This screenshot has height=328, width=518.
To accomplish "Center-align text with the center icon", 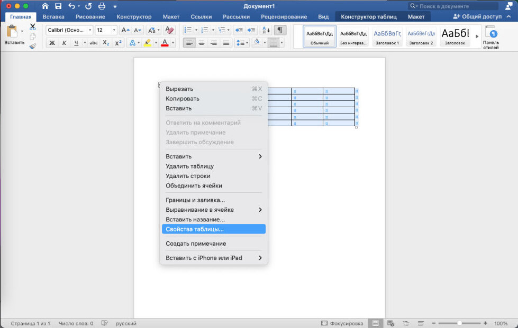I will pyautogui.click(x=202, y=43).
